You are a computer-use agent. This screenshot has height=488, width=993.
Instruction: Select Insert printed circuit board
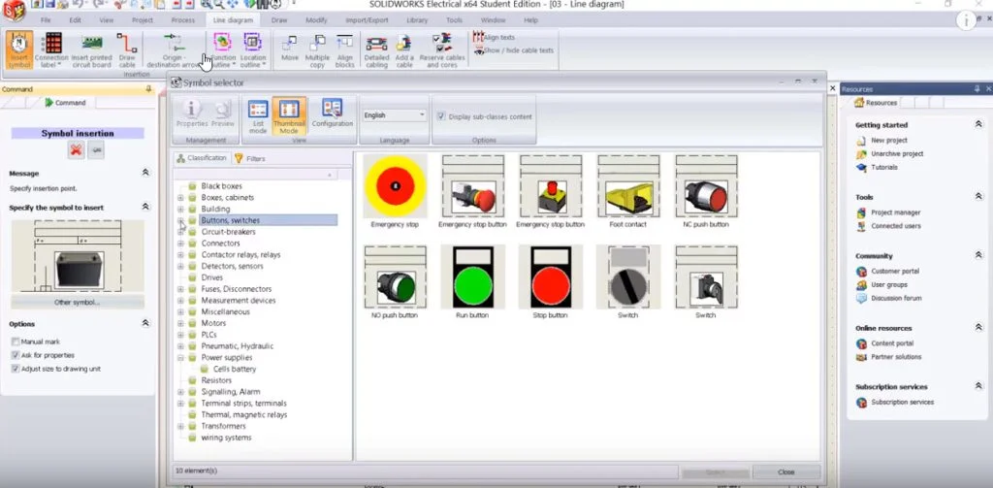[x=92, y=50]
